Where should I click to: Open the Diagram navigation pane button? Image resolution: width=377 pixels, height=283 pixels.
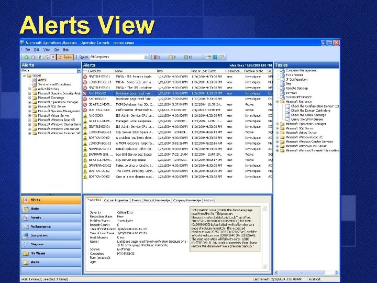click(51, 245)
